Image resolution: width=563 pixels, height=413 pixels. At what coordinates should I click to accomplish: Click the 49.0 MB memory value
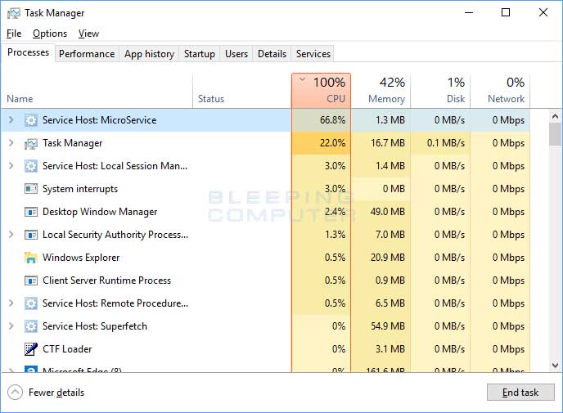click(387, 212)
